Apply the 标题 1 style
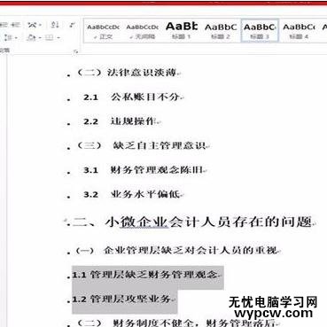Image resolution: width=327 pixels, height=327 pixels. (x=182, y=31)
